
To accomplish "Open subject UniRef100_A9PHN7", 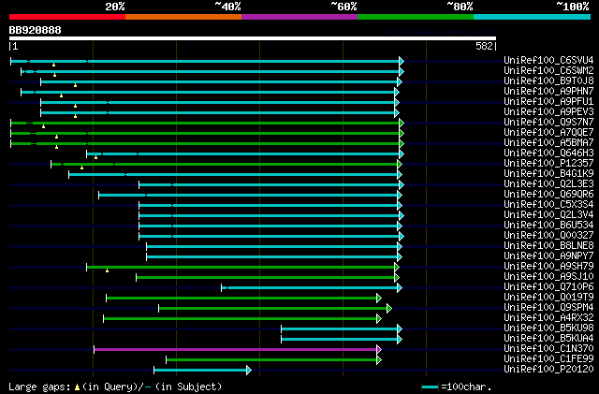I will click(x=548, y=92).
